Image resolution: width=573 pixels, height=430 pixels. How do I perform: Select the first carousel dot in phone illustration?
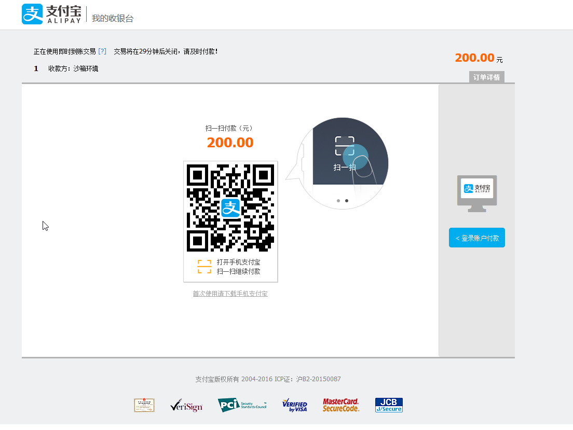click(338, 201)
